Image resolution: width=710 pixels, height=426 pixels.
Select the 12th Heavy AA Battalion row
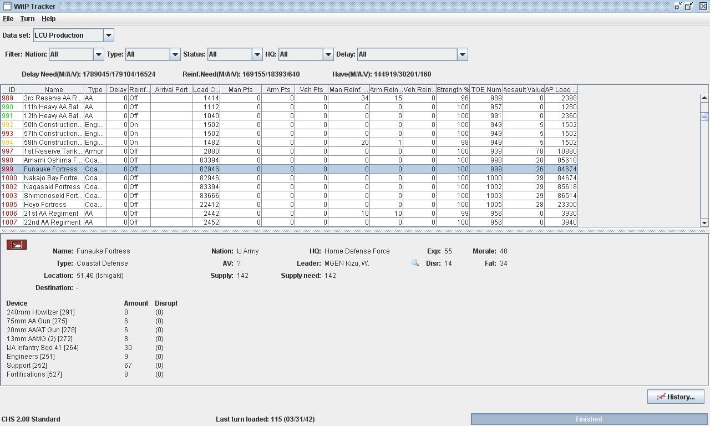pyautogui.click(x=289, y=116)
